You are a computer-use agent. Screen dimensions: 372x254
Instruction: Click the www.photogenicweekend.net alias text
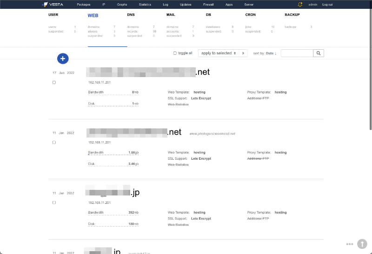tap(212, 134)
